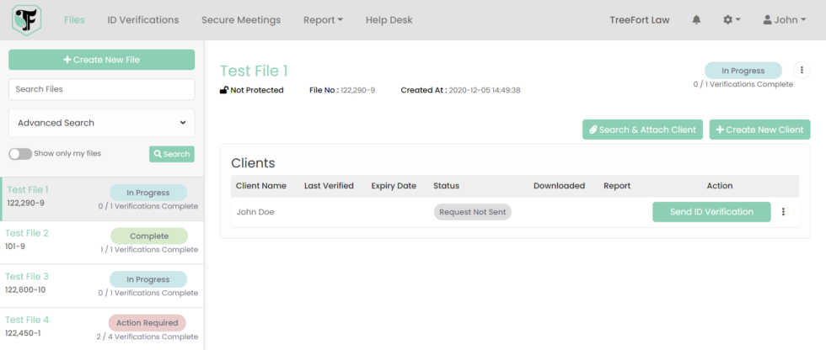Go to the Secure Meetings tab
826x350 pixels.
[x=241, y=20]
